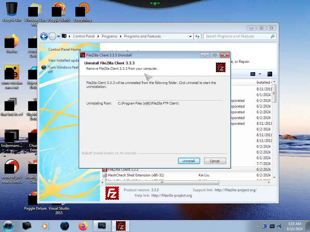Click the large FileZilla logo in details pane

tap(112, 193)
